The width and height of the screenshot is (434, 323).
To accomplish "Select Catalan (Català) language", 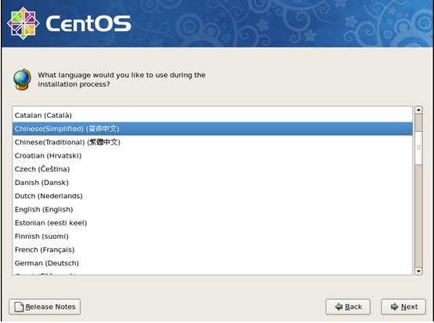I will tap(212, 115).
